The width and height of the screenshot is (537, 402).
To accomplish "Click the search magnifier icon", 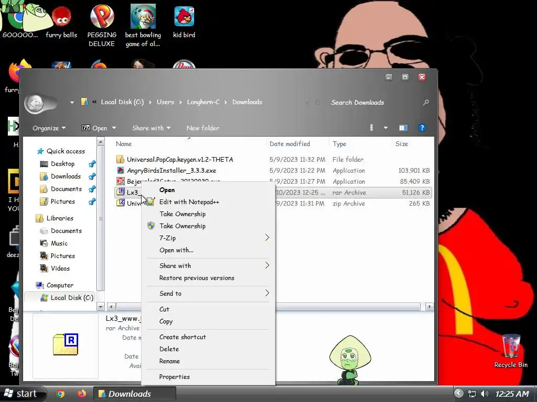I will (x=426, y=102).
